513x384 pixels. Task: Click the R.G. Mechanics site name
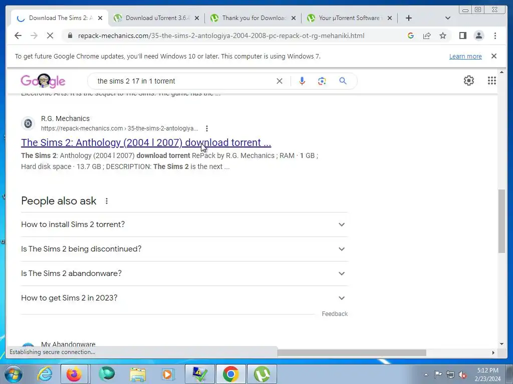point(65,118)
